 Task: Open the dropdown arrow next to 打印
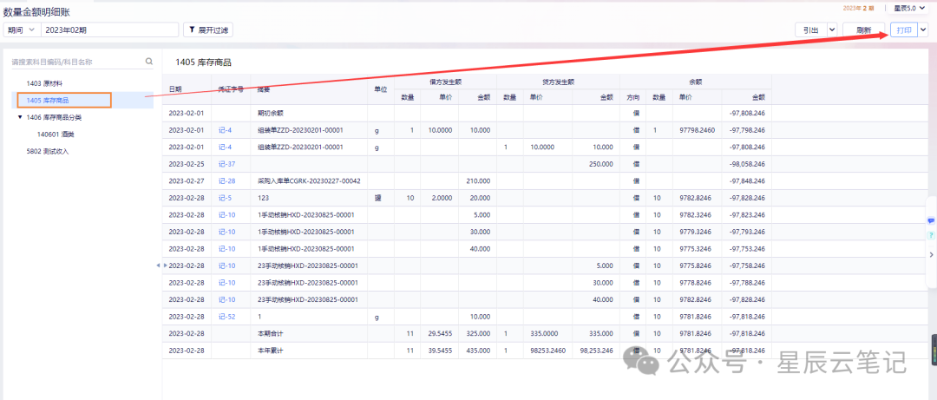pyautogui.click(x=922, y=30)
